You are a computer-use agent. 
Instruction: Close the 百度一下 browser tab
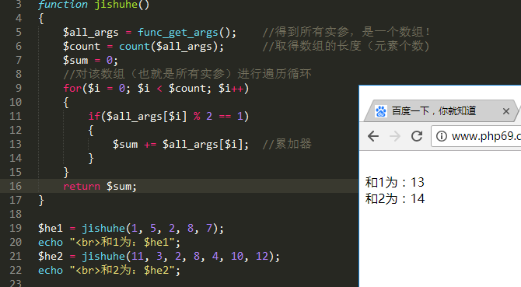pos(506,111)
